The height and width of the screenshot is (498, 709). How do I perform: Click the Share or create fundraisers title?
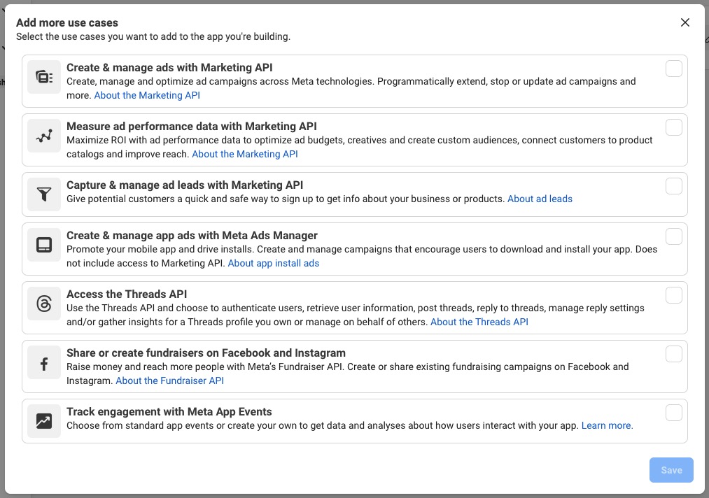(206, 353)
